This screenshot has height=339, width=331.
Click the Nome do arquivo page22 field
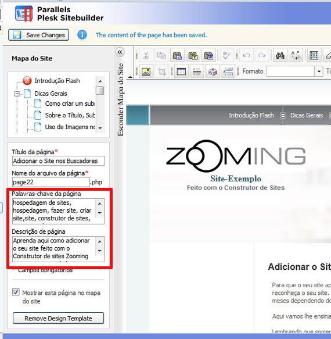pyautogui.click(x=51, y=182)
